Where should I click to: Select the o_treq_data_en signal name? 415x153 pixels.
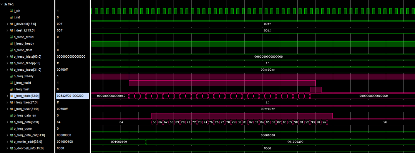point(25,115)
